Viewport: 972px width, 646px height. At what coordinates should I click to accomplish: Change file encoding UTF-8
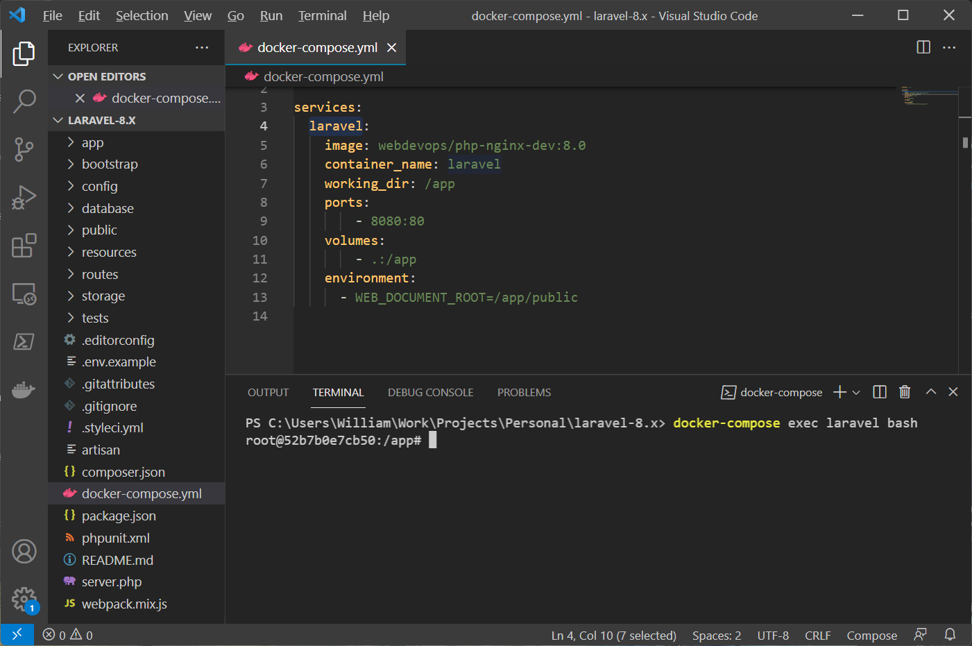point(773,635)
